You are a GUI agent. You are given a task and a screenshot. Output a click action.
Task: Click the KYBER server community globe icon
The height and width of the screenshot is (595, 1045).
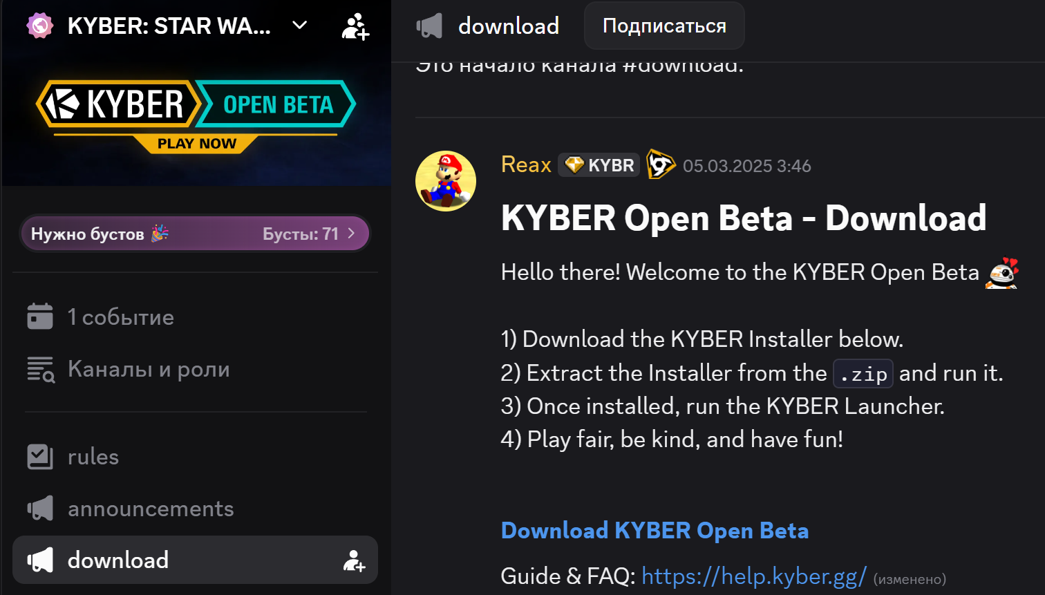(40, 26)
